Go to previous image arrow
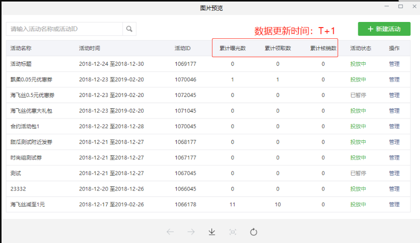This screenshot has height=243, width=420. (170, 232)
